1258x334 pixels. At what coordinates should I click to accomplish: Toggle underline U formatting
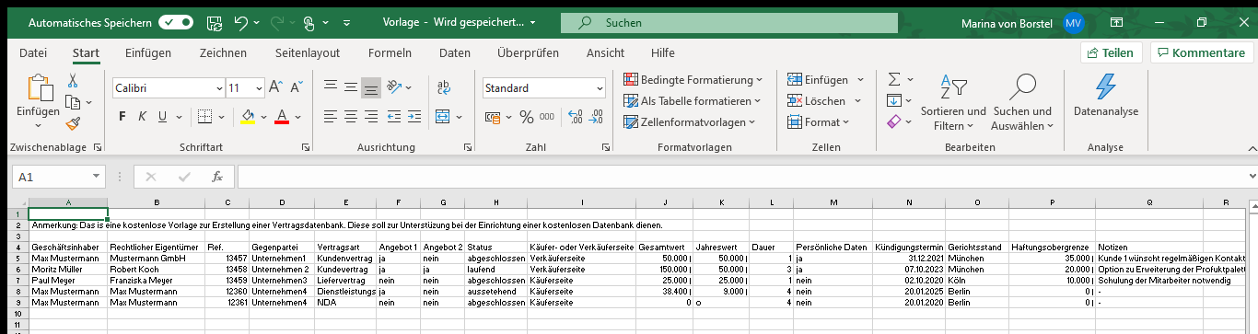pos(163,117)
